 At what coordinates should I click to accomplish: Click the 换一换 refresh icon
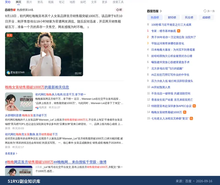pos(205,11)
